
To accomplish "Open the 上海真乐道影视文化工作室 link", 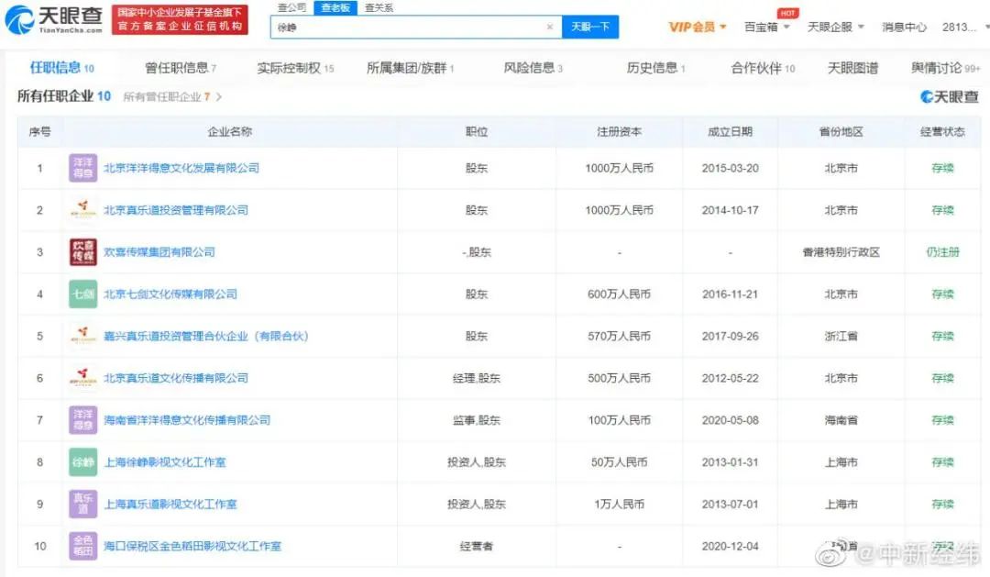I will 170,505.
